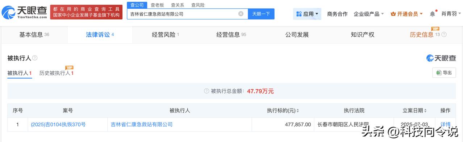Click the help icon before 被执行总金额
Image resolution: width=463 pixels, height=142 pixels.
tap(207, 91)
